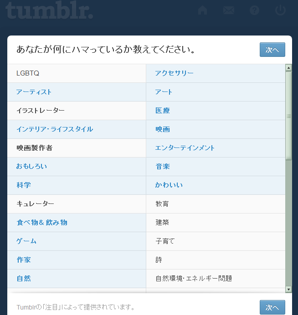
Task: Deselect the 食べ物&飲み物 interest
Action: click(77, 223)
